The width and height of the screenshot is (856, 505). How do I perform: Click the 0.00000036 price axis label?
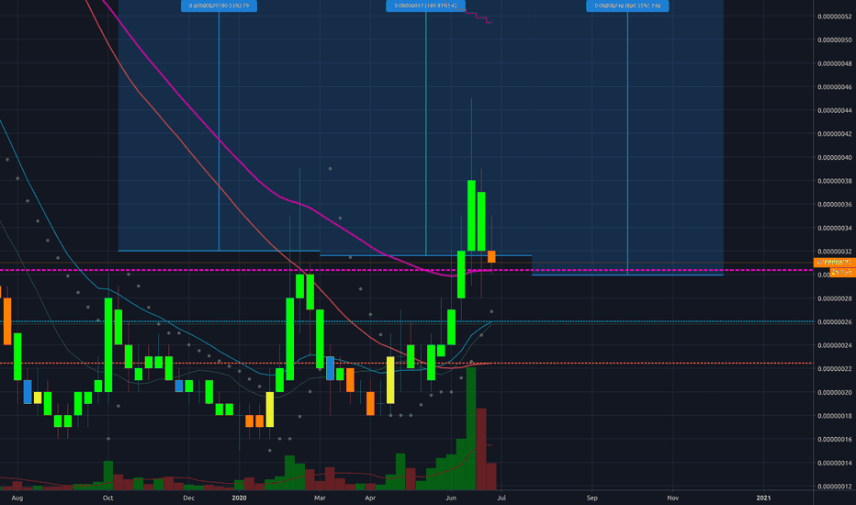coord(834,204)
